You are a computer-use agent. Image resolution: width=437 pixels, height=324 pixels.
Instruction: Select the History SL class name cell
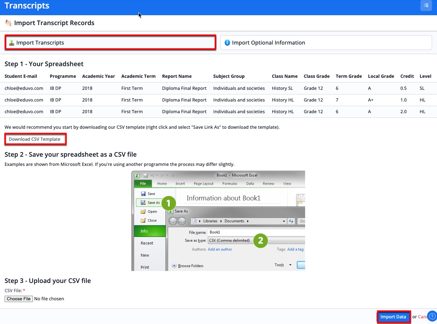(x=282, y=88)
